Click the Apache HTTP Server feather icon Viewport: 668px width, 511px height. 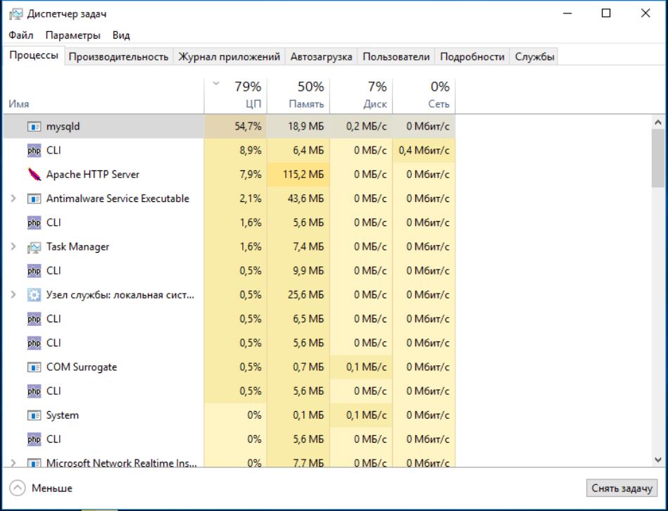[x=34, y=175]
